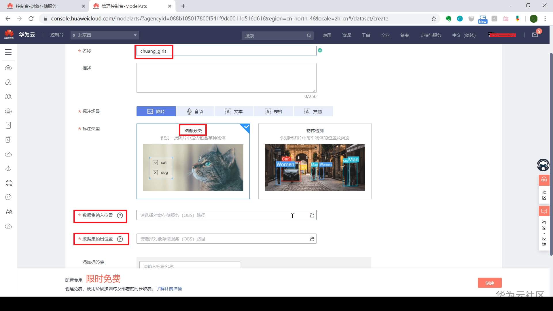This screenshot has width=553, height=311.
Task: Open 支持与服务 menu
Action: coord(430,35)
